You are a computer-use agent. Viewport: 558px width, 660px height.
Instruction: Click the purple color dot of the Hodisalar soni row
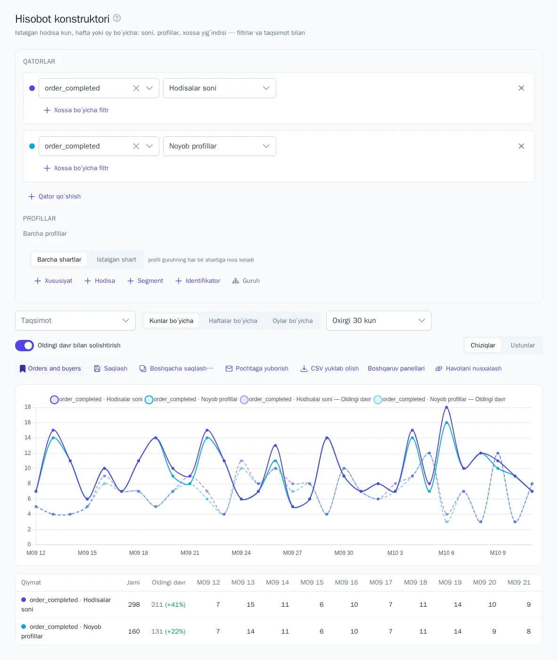click(x=32, y=88)
